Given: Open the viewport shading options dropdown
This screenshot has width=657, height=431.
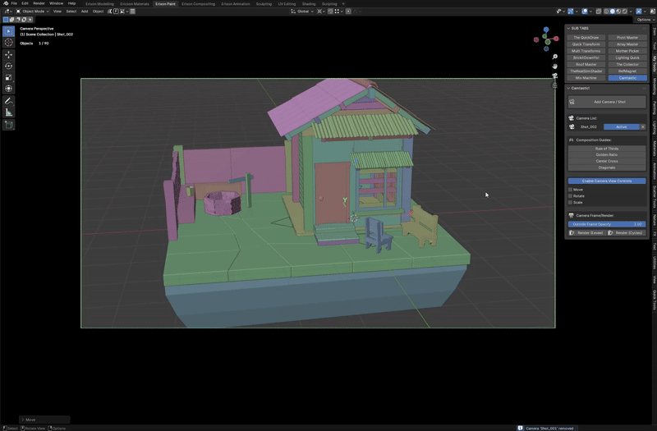Looking at the screenshot, I should click(x=631, y=11).
